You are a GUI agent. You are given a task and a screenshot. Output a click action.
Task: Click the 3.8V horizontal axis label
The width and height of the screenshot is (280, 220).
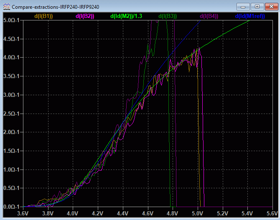point(48,213)
